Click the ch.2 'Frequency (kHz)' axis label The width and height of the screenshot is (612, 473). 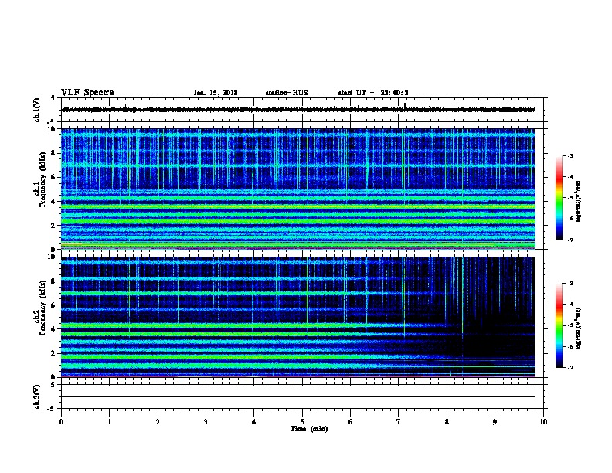click(42, 308)
